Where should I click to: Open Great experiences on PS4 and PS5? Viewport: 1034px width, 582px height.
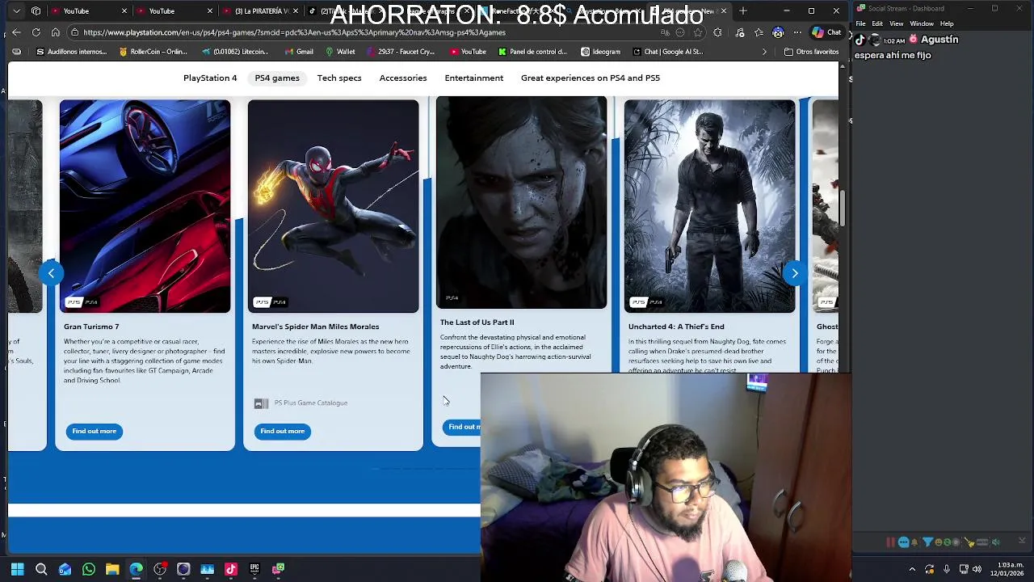pos(591,78)
